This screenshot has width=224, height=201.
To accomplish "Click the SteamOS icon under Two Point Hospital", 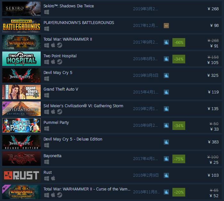I will (60, 62).
